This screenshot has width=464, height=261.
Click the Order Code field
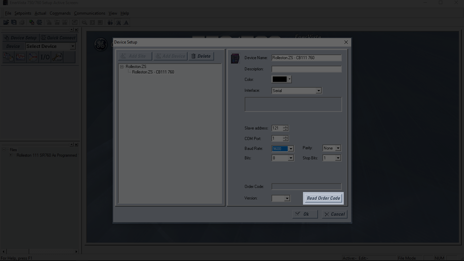(x=306, y=187)
